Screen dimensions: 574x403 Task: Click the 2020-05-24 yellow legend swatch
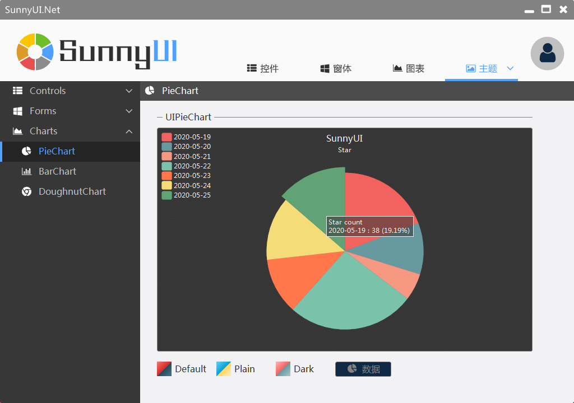[166, 185]
